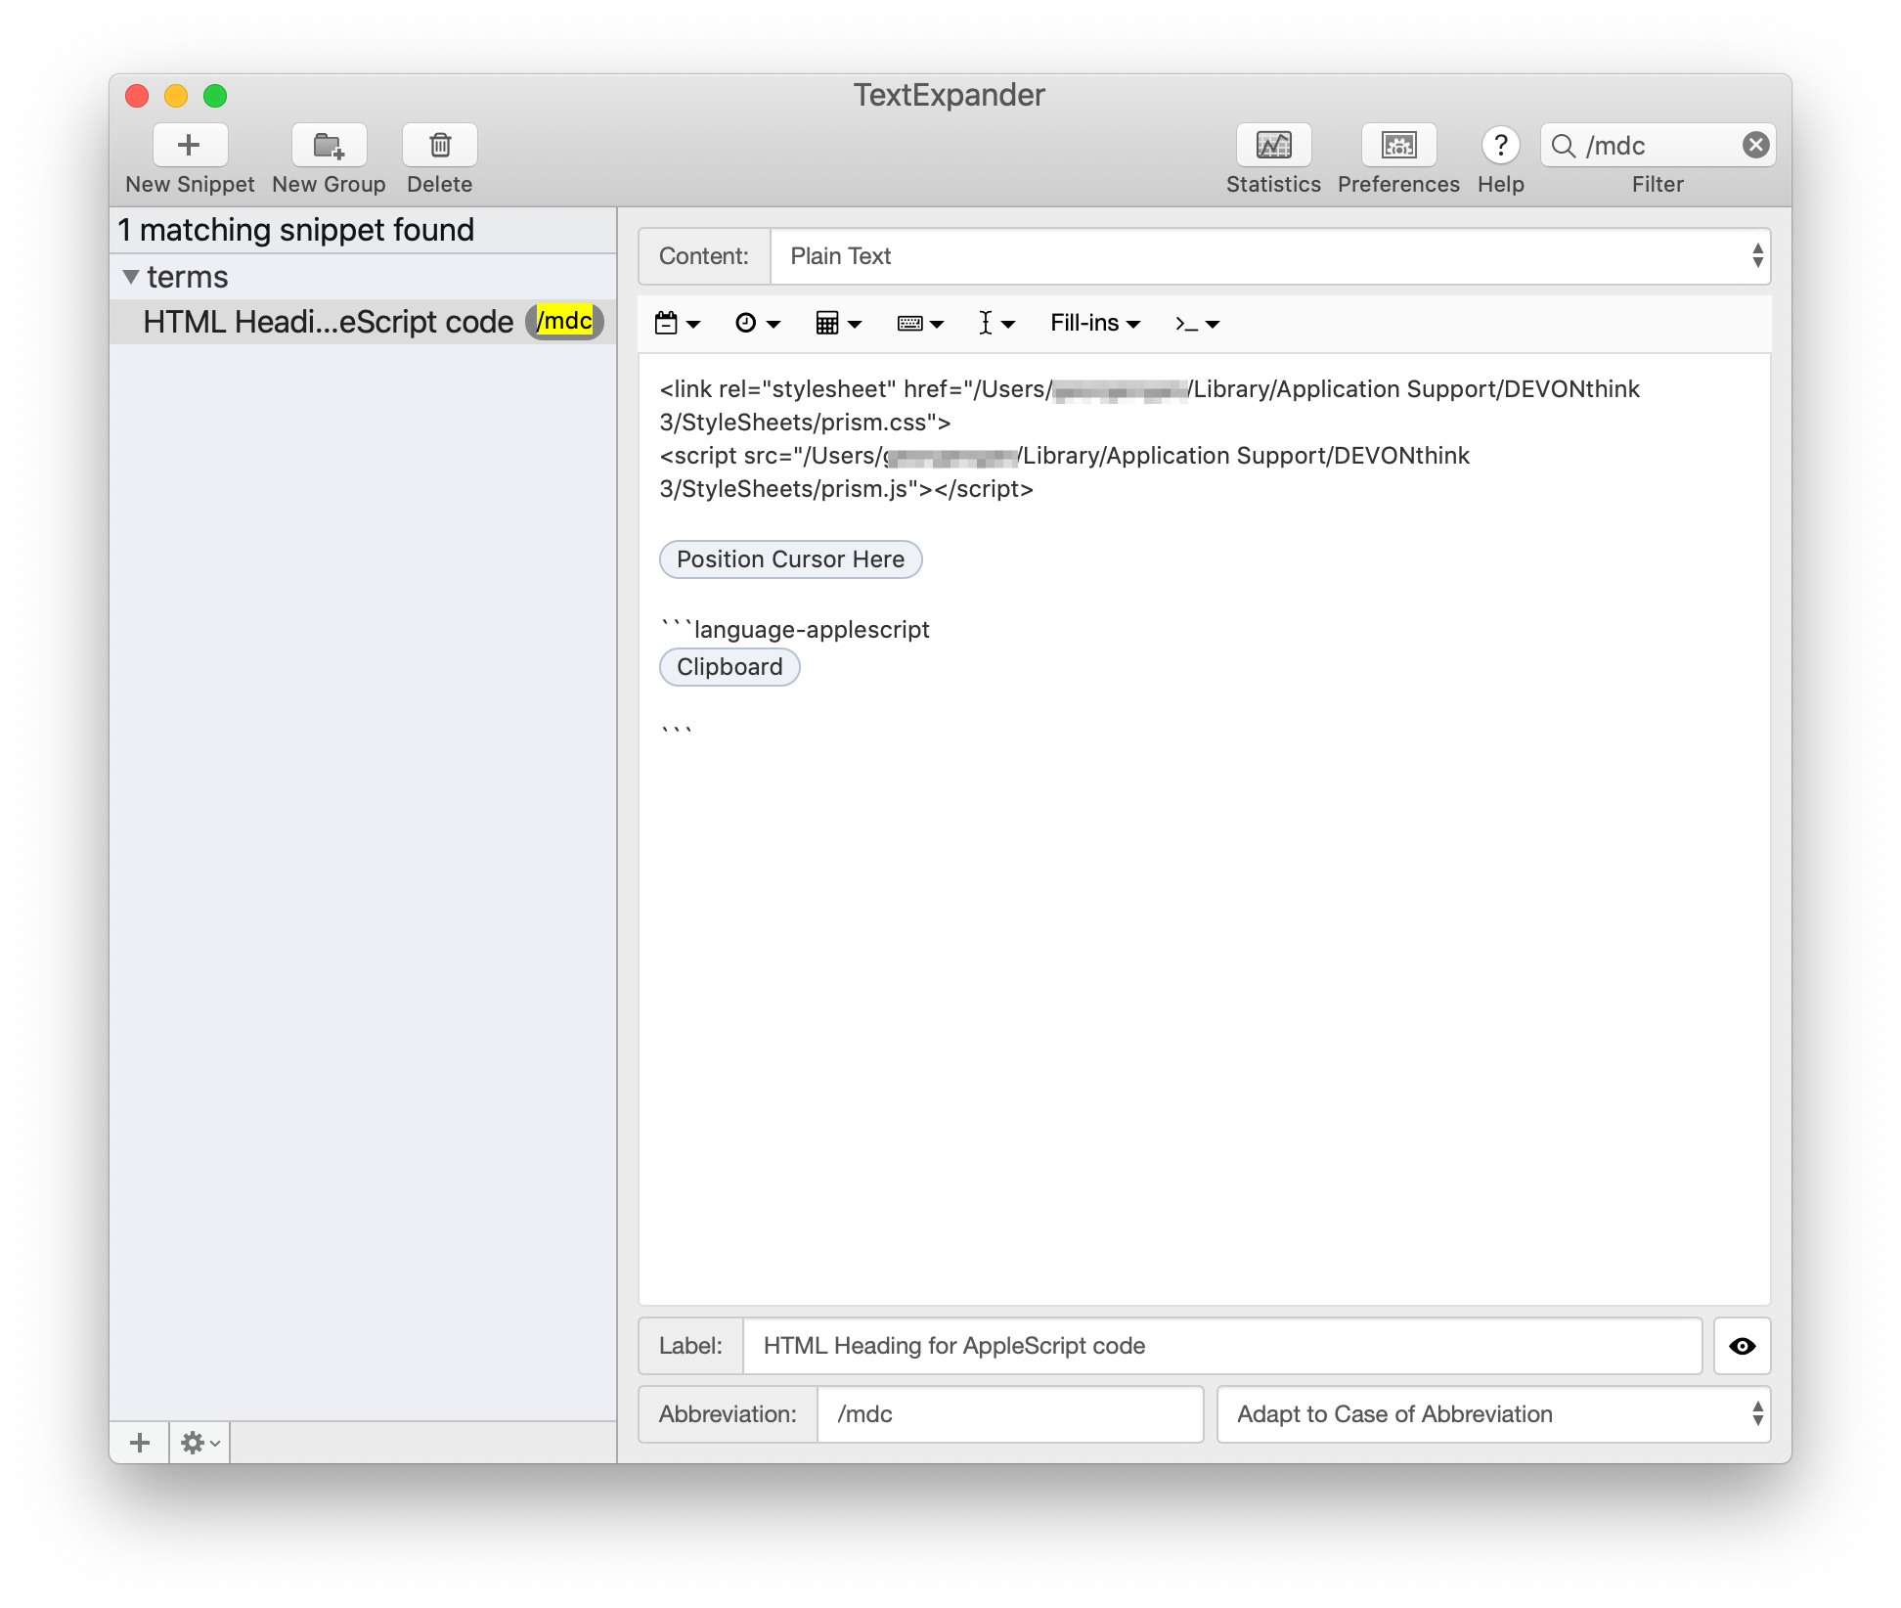Open the cursor position macro menu

[x=996, y=324]
